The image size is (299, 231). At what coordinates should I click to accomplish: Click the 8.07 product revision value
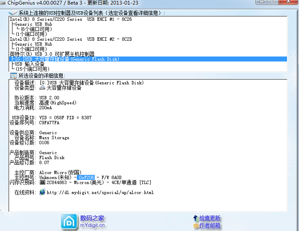[44, 162]
